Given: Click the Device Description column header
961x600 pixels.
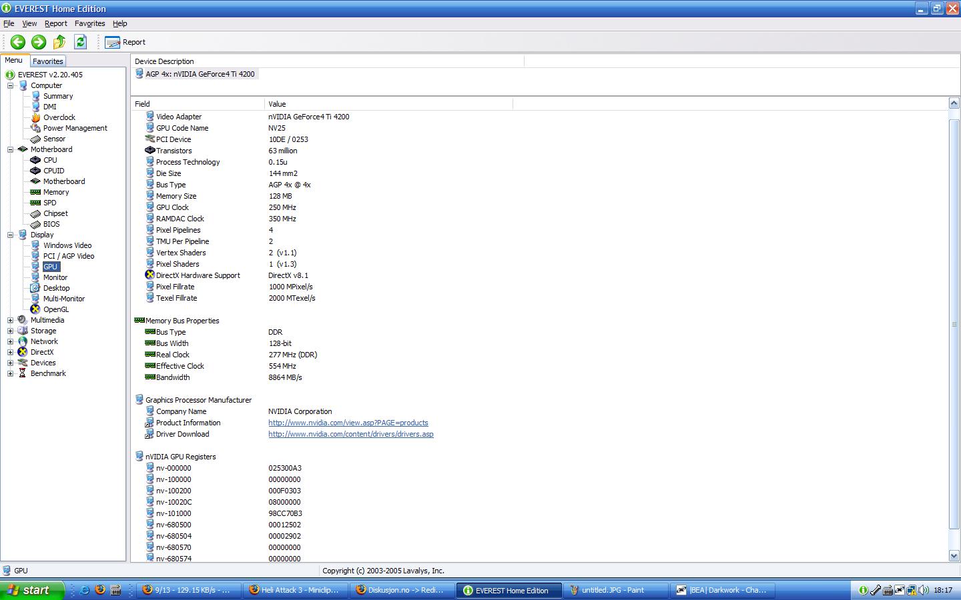Looking at the screenshot, I should pos(328,61).
